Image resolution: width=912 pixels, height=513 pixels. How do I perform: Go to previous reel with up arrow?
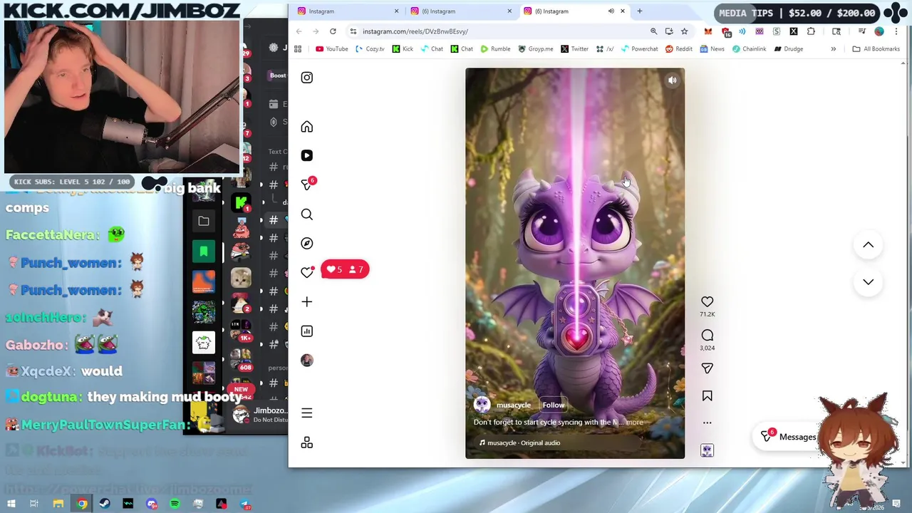(x=868, y=245)
